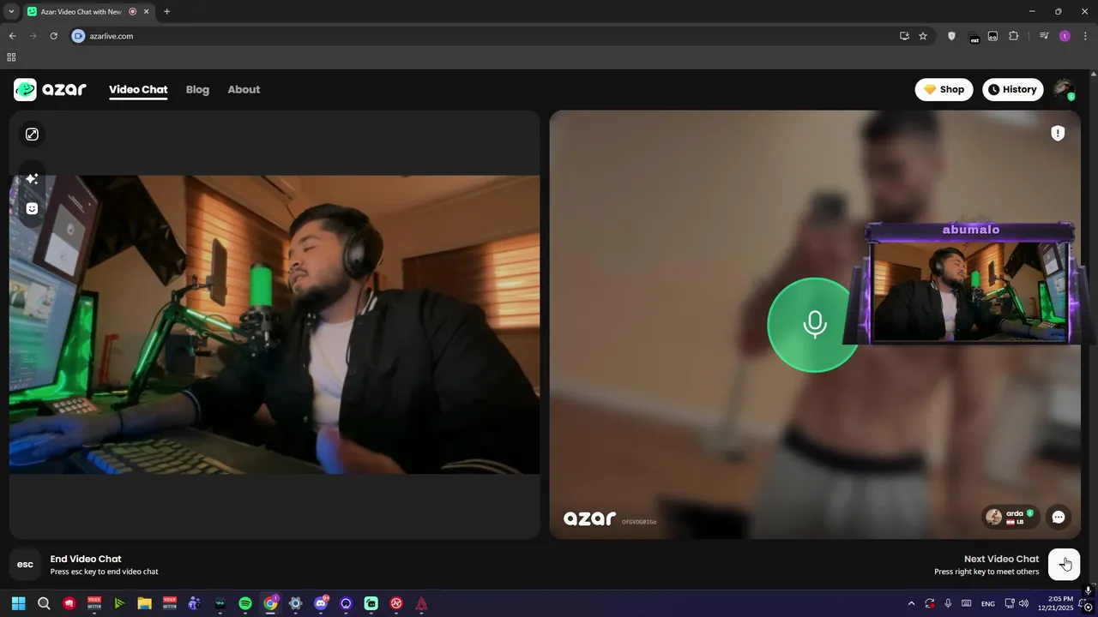
Task: Open the text chat bubble
Action: click(1059, 517)
